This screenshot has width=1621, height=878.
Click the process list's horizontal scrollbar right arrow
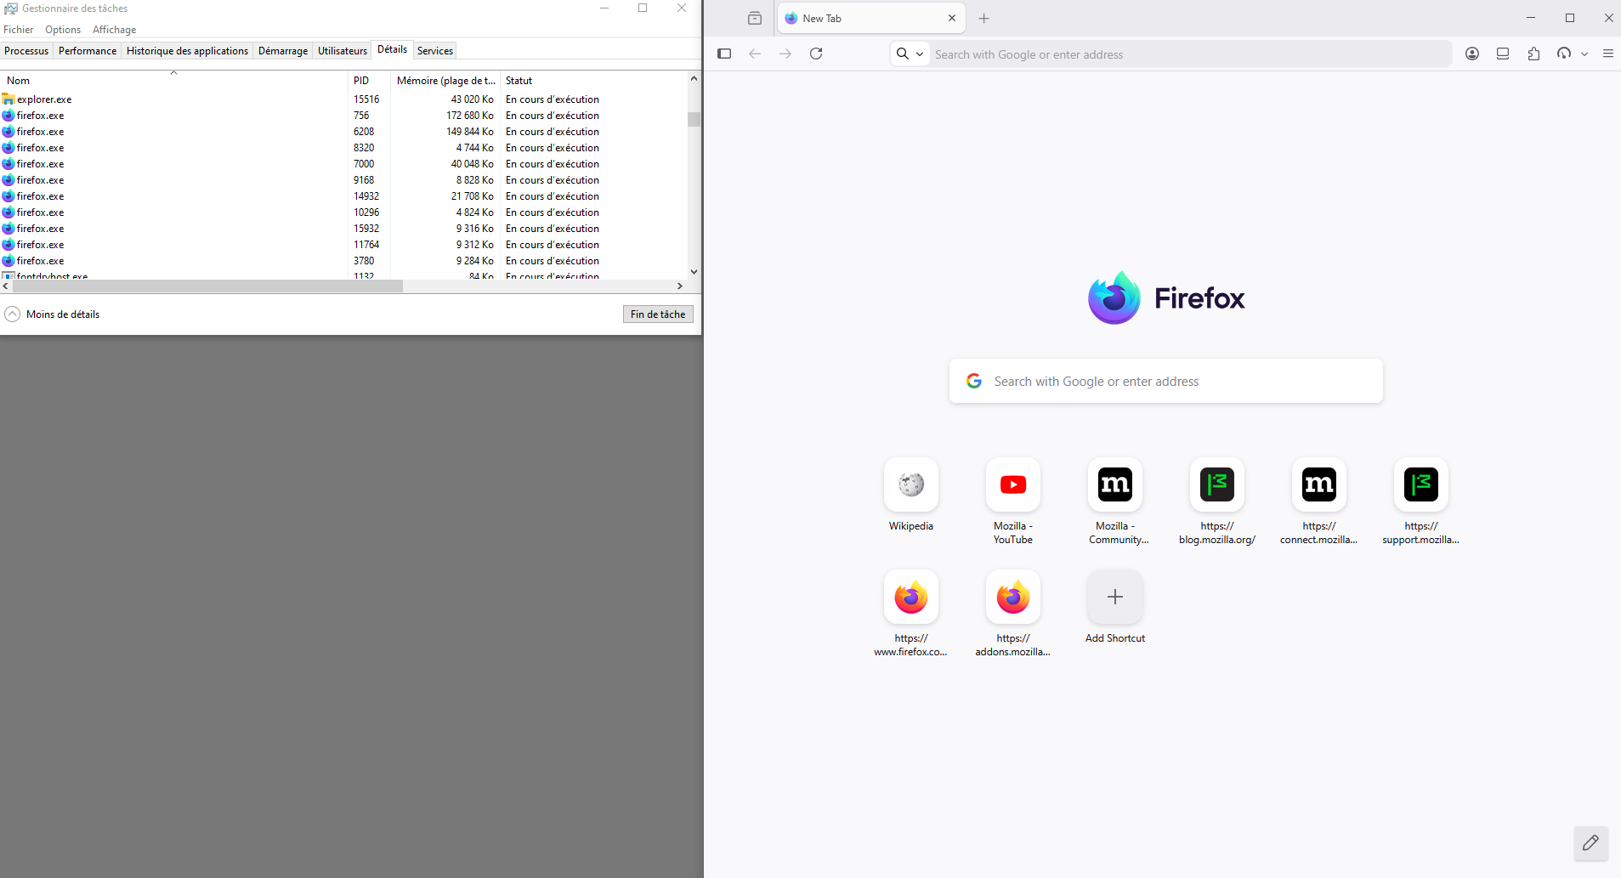pos(680,286)
